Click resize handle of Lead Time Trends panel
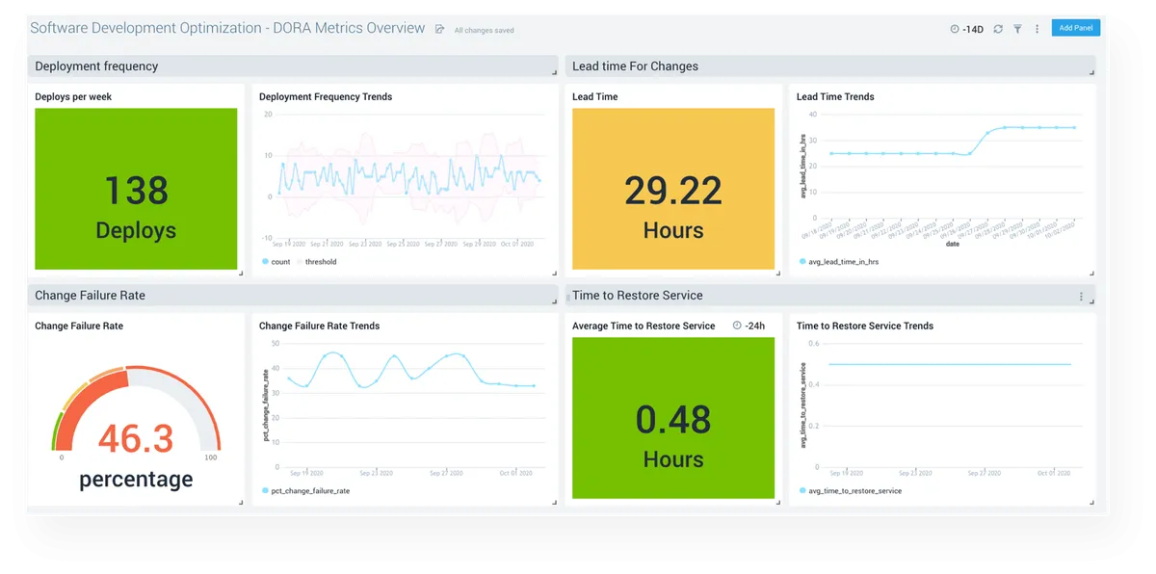 pos(1091,274)
